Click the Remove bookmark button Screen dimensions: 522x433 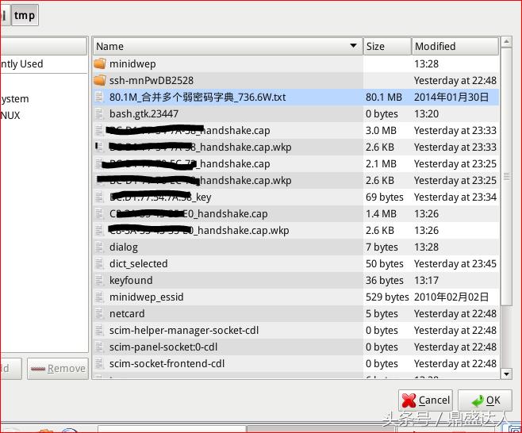click(x=58, y=368)
